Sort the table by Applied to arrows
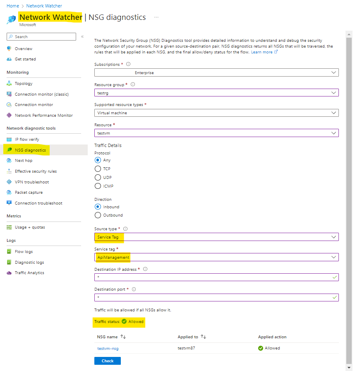355x371 pixels. 204,337
